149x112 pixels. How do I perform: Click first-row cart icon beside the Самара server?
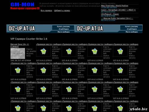[x=44, y=51]
